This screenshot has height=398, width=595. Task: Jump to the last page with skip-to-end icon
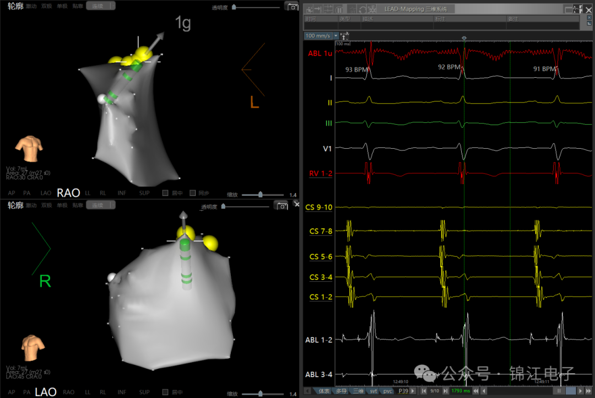pos(446,391)
